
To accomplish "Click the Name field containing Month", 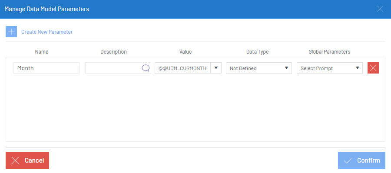I will point(46,68).
